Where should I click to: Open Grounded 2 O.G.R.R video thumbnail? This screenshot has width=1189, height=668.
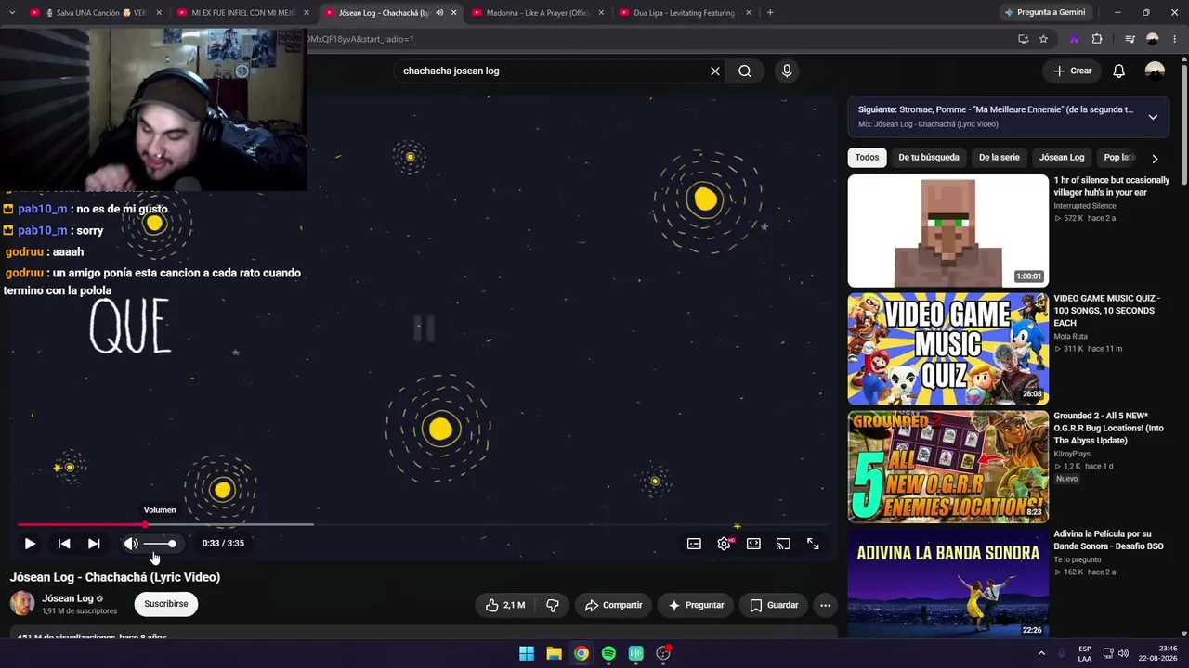click(948, 467)
